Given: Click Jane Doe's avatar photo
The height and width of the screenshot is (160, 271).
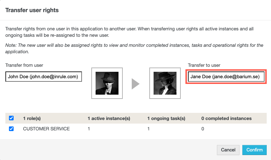Looking at the screenshot, I should click(165, 83).
